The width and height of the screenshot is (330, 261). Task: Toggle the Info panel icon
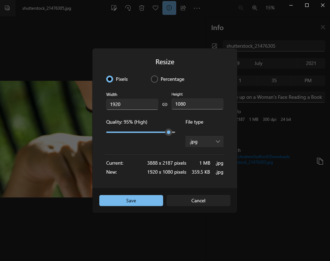click(x=169, y=8)
